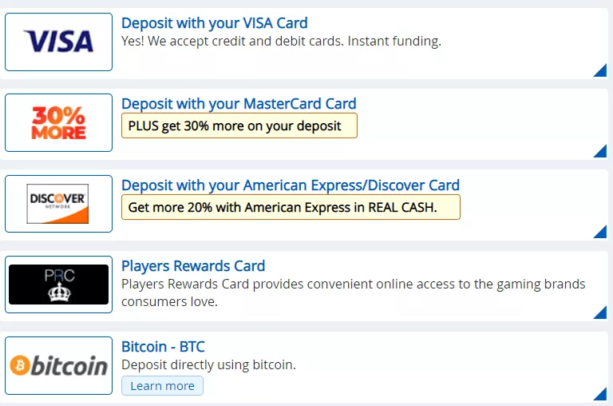Viewport: 613px width, 406px height.
Task: Click the VISA card logo
Action: tap(58, 42)
